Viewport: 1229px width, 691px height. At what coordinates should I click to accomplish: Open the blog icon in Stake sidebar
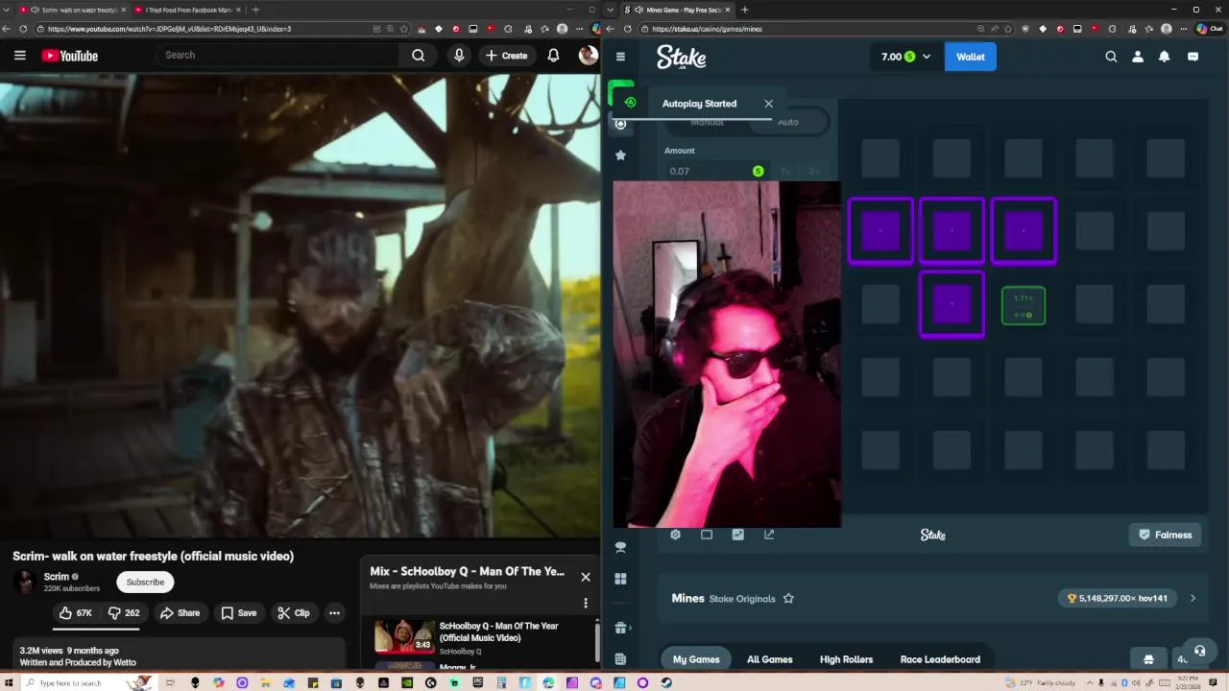[620, 659]
